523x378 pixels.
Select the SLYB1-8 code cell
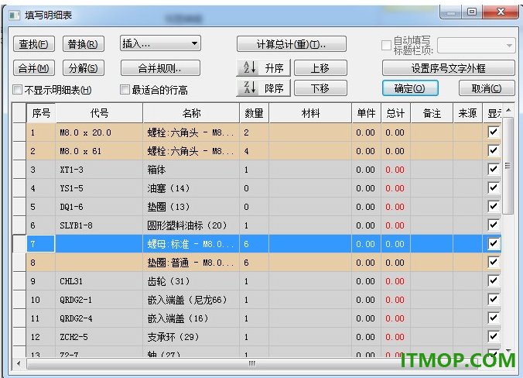[99, 225]
